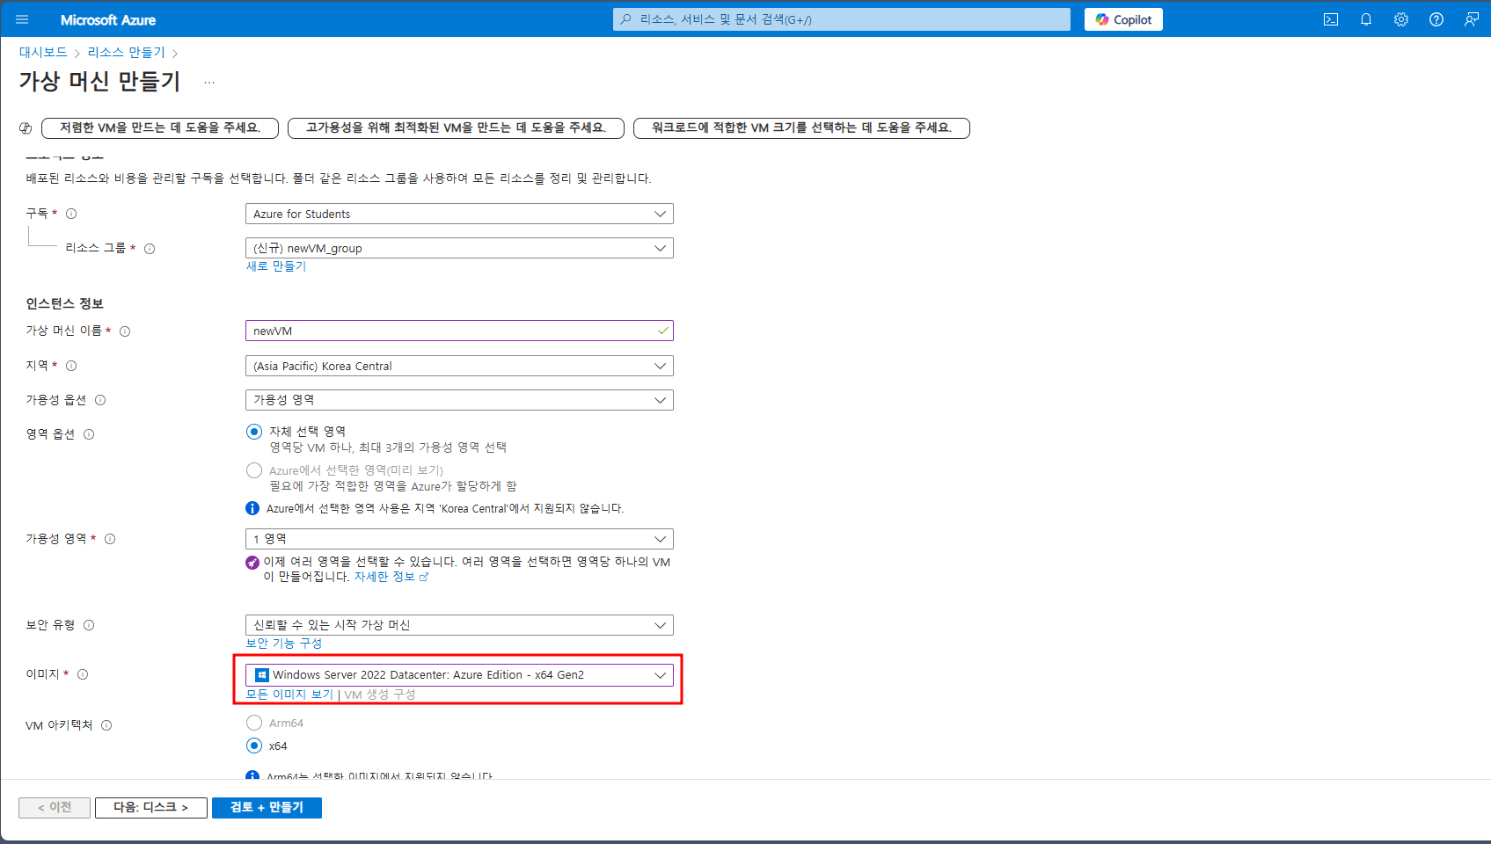Image resolution: width=1491 pixels, height=844 pixels.
Task: Click the info icon next to 가용성 옵션
Action: click(x=100, y=400)
